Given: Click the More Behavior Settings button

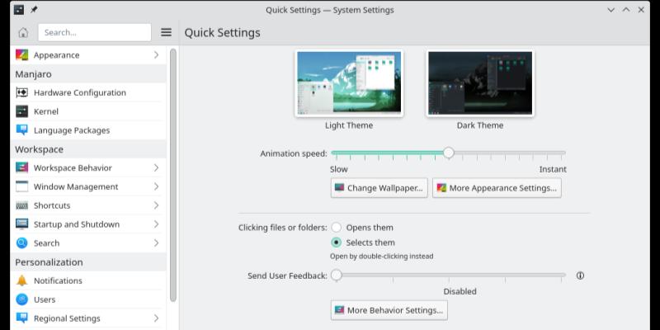Looking at the screenshot, I should (x=389, y=310).
